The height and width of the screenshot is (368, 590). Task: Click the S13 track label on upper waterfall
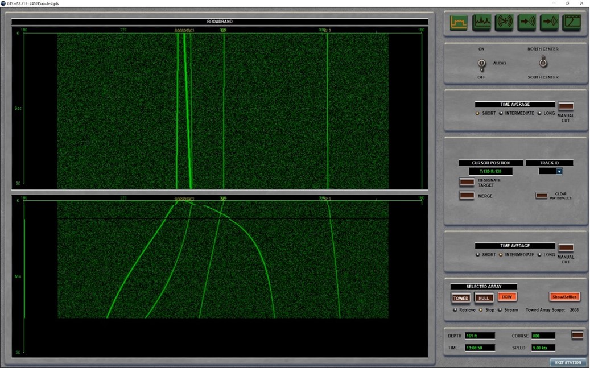coord(328,31)
